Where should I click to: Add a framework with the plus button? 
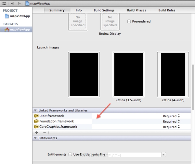(36, 132)
